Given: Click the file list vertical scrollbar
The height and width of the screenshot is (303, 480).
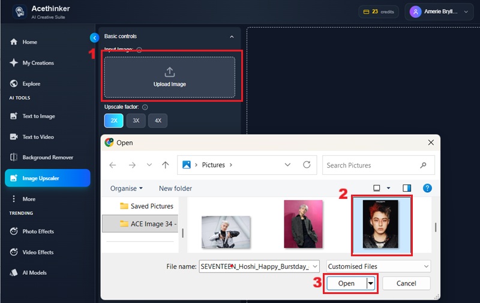Looking at the screenshot, I should 436,228.
